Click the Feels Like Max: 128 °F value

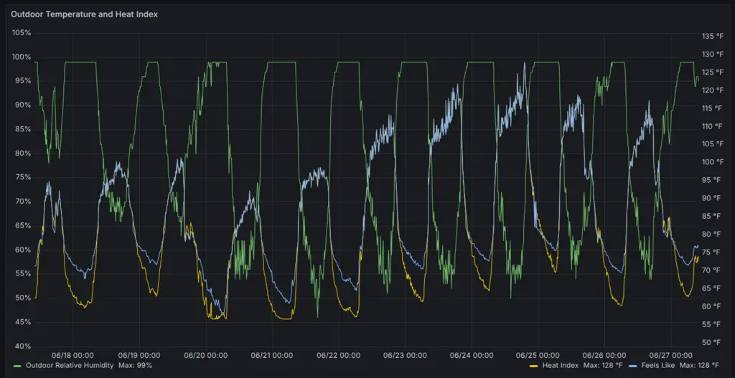point(701,366)
